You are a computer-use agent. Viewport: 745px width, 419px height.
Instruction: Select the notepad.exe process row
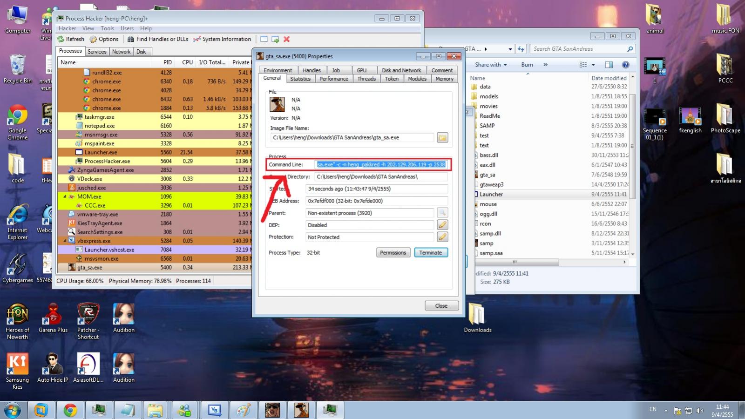pos(154,126)
